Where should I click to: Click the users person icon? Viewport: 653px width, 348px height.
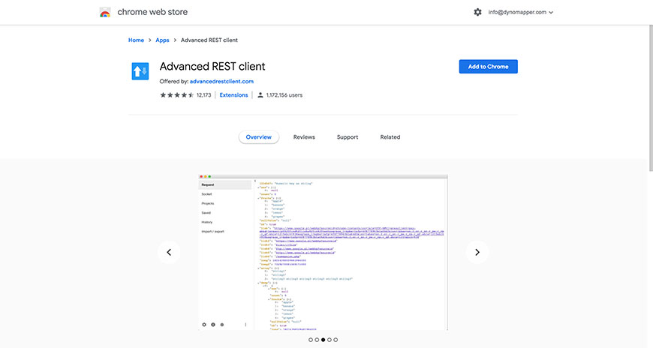260,95
